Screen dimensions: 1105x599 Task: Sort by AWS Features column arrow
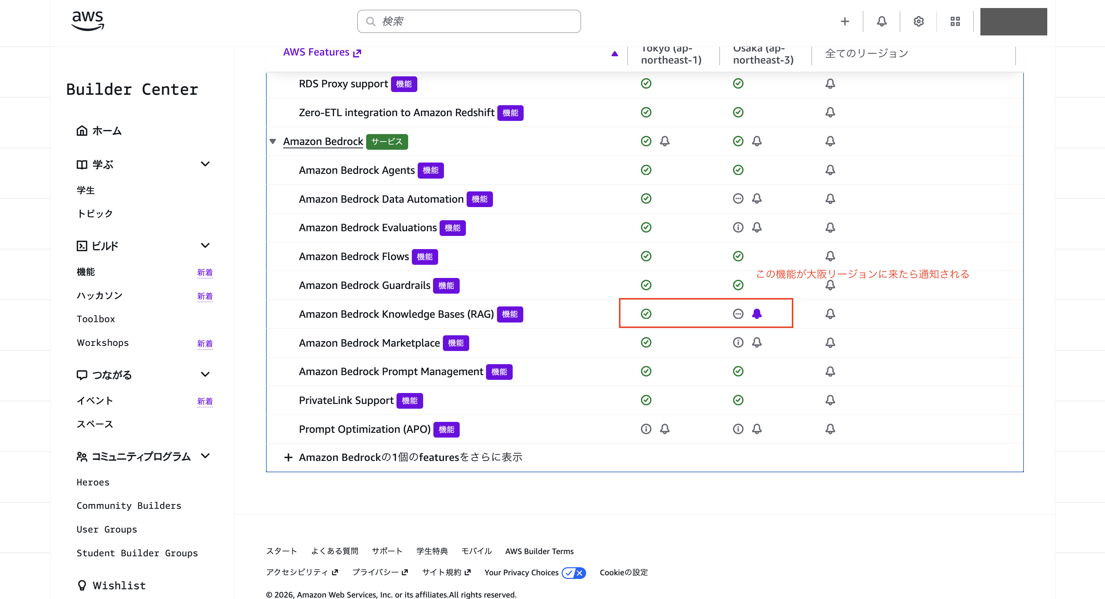[614, 54]
